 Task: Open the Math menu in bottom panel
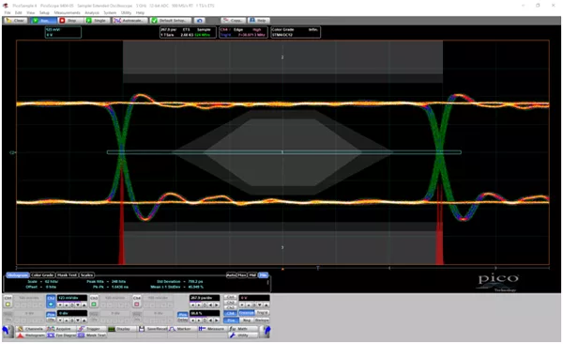tap(243, 329)
